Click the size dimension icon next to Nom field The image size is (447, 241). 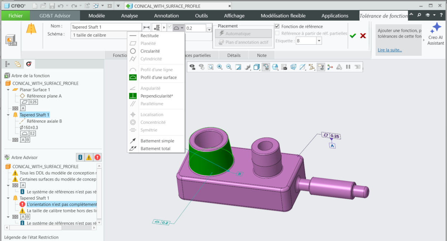coord(146,28)
